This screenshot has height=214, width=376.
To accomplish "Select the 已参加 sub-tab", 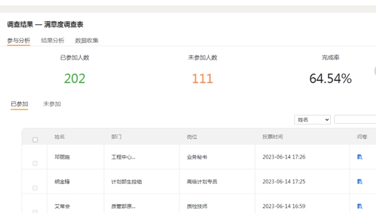I will coord(19,104).
